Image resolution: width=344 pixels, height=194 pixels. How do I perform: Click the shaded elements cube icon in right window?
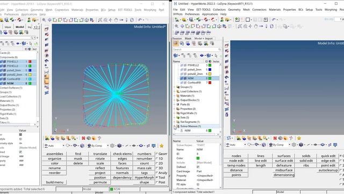[301, 145]
